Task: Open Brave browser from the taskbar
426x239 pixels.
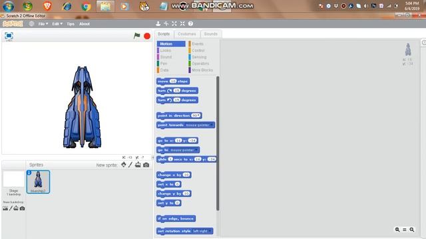Action: [x=47, y=6]
